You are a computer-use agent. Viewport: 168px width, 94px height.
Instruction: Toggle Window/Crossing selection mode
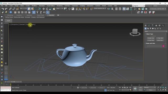click(40, 9)
